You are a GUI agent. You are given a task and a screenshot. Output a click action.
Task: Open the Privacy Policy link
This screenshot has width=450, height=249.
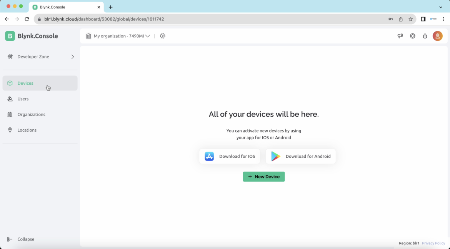[x=433, y=243]
